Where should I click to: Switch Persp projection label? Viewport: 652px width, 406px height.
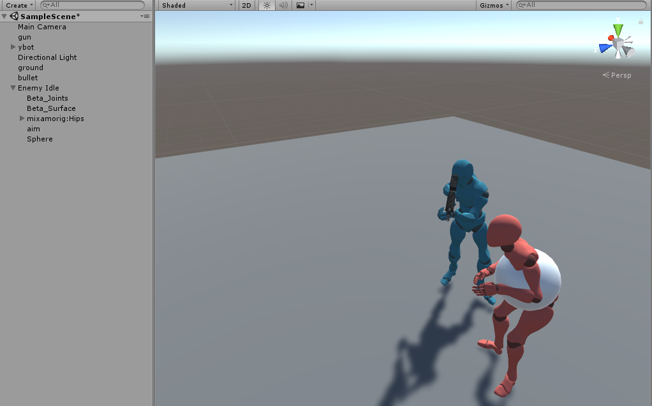[617, 75]
